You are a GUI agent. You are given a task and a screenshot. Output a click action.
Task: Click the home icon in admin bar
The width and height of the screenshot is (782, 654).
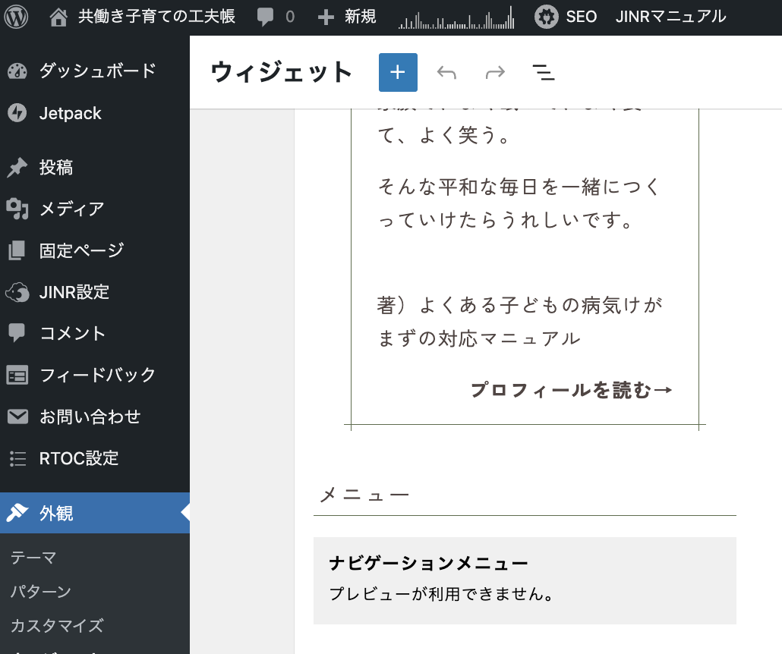[58, 17]
